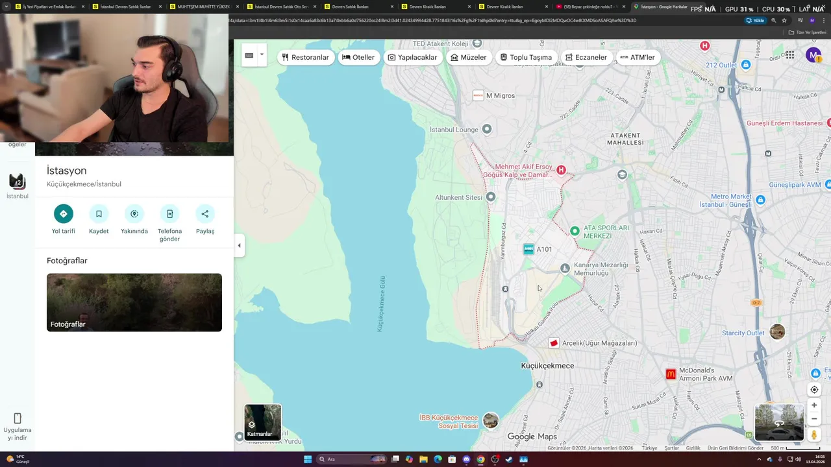The image size is (831, 467).
Task: Click Yol tarifi directions icon
Action: (x=64, y=213)
